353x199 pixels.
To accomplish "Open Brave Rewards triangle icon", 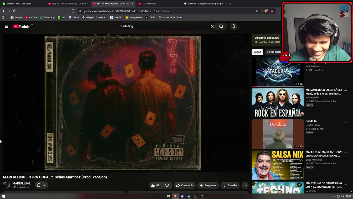I will 272,11.
